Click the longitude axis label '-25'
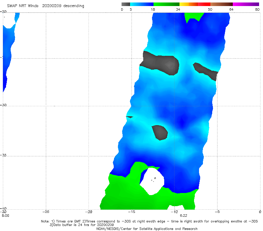 point(46,212)
